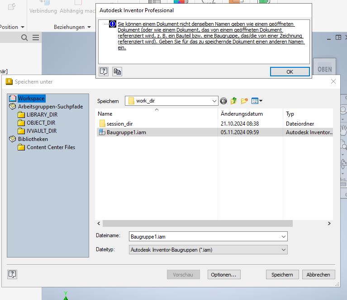Screen dimensions: 347x300
Task: Click the Vorschau button
Action: (183, 275)
